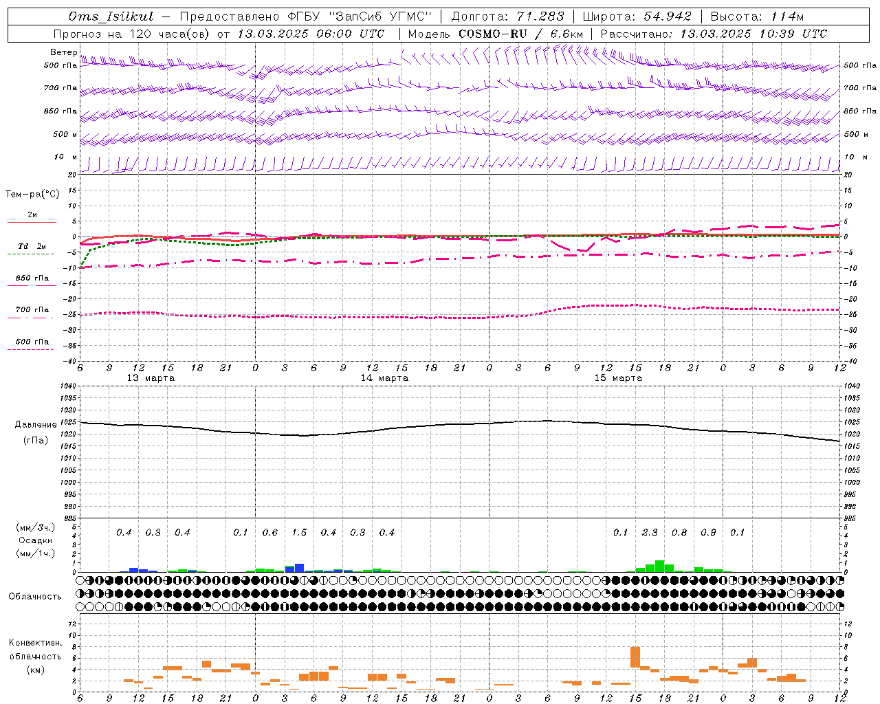The width and height of the screenshot is (880, 704).
Task: Click the 13 марта date label
Action: point(151,378)
